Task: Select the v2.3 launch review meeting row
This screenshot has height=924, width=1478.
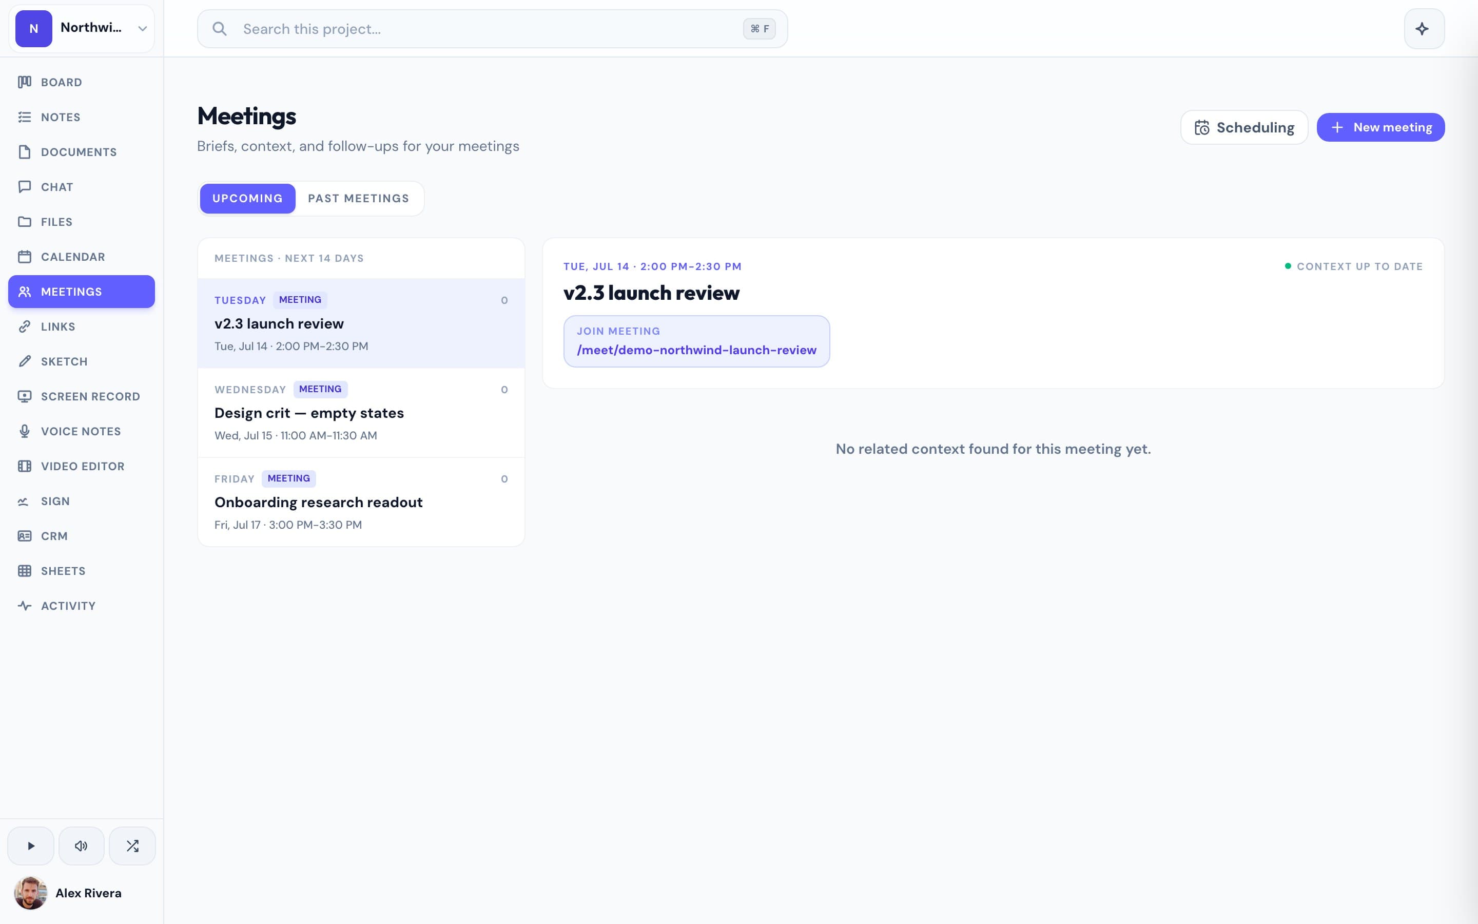Action: point(361,323)
